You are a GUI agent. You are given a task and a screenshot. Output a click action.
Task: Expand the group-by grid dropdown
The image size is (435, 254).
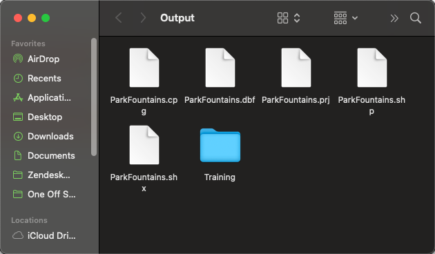[346, 18]
